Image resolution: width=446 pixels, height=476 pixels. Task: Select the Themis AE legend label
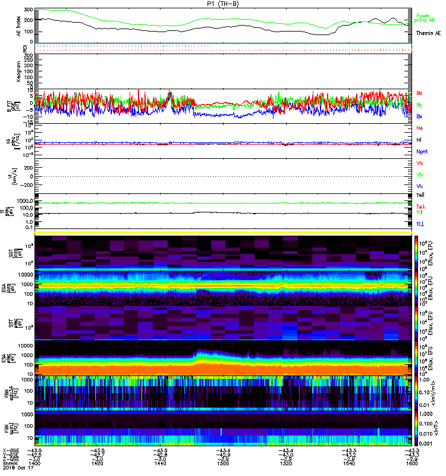pos(428,33)
